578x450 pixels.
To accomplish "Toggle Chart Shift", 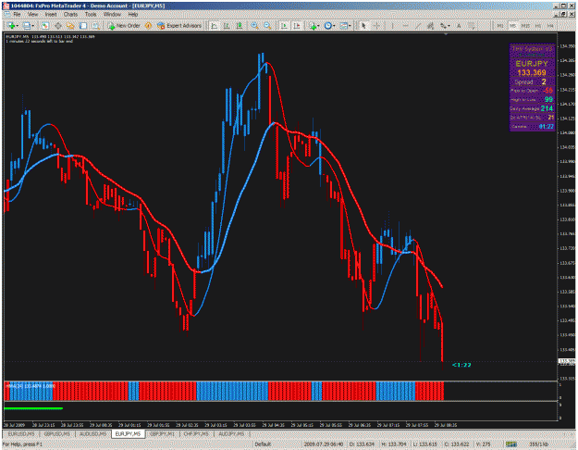I will tap(297, 26).
